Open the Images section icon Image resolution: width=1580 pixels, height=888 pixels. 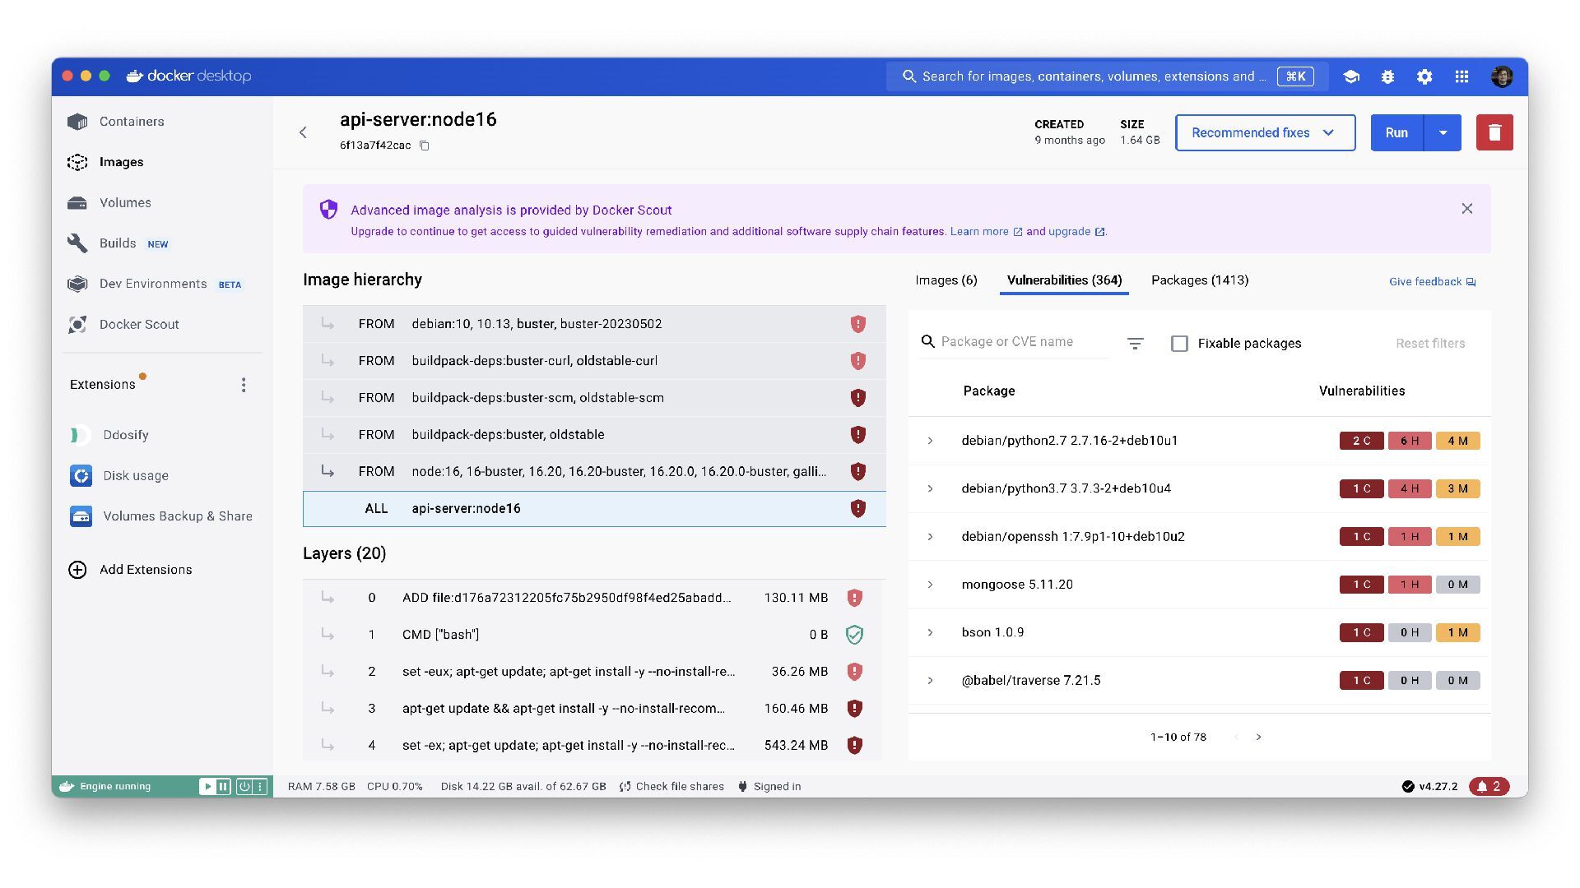77,162
